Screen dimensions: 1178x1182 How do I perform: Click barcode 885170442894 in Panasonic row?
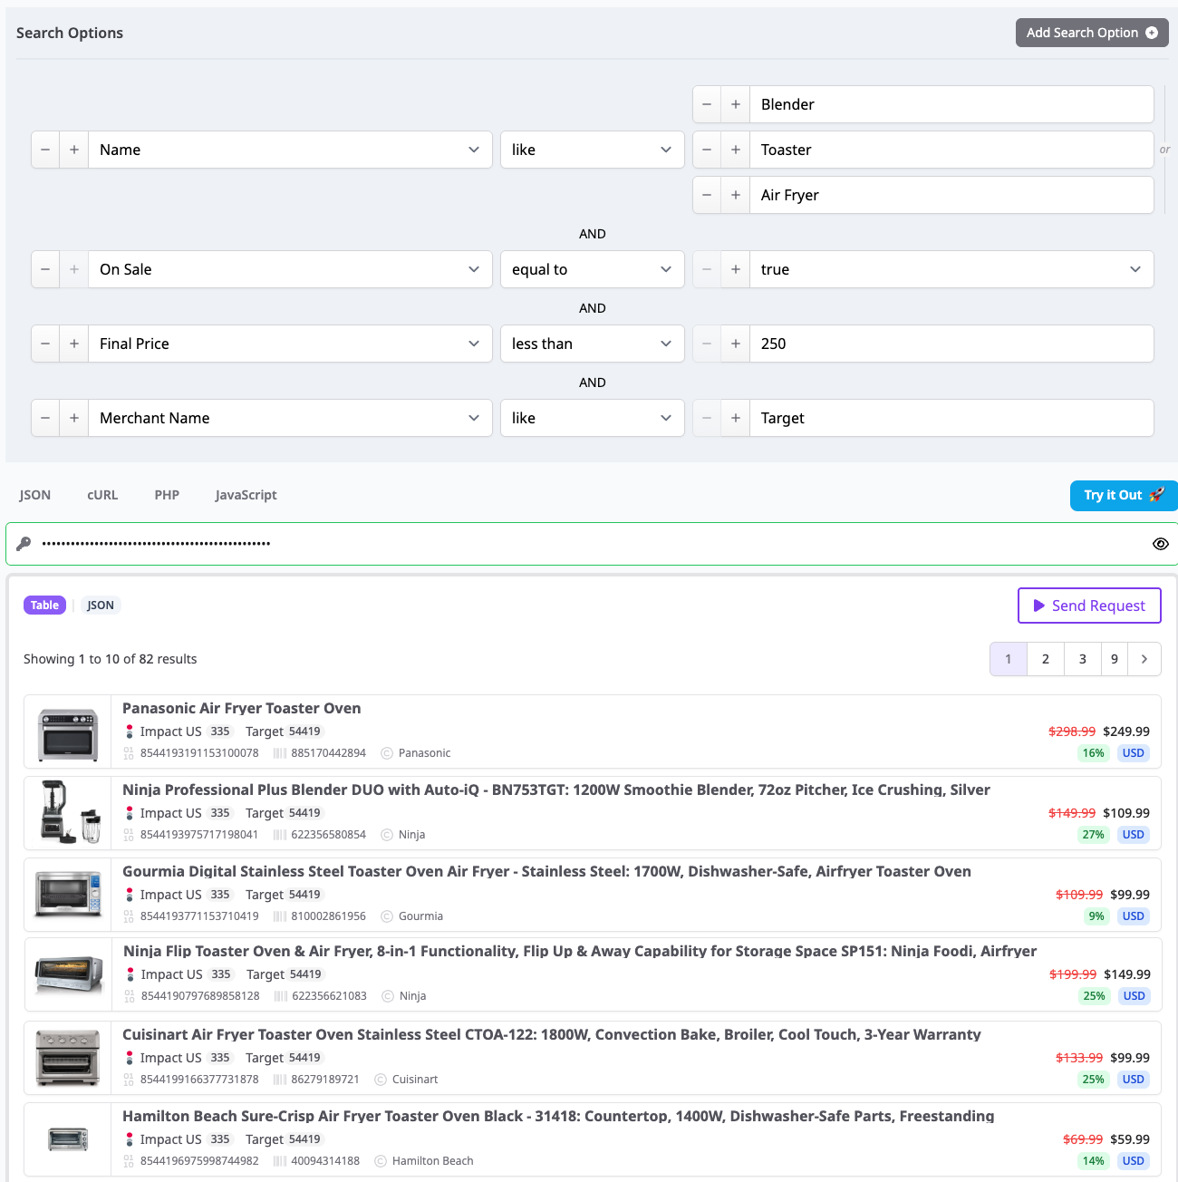[328, 753]
